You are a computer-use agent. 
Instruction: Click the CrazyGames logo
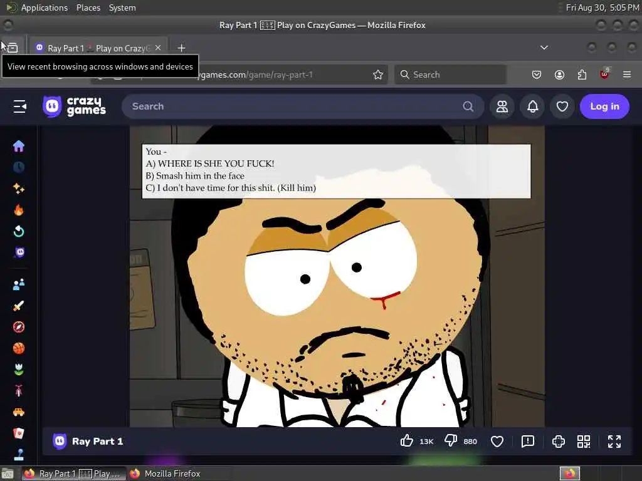point(74,106)
